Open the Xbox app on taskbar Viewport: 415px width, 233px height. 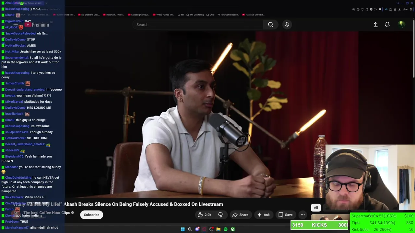click(x=232, y=229)
